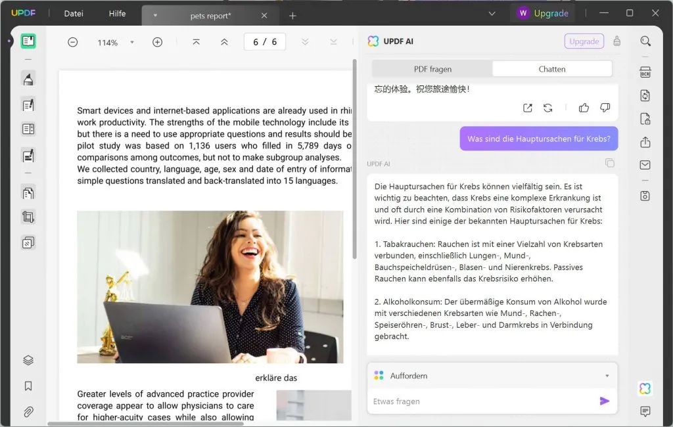This screenshot has width=673, height=427.
Task: Switch to the Chatten tab
Action: click(x=551, y=68)
